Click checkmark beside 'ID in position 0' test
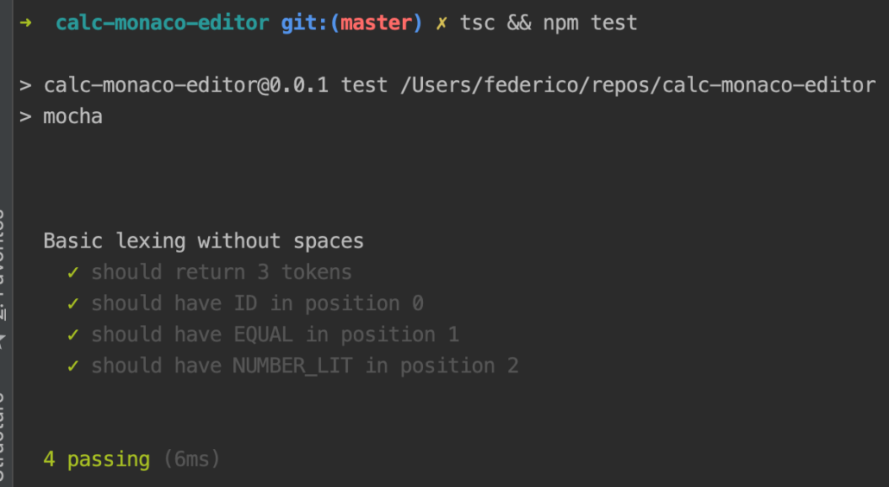Image resolution: width=889 pixels, height=487 pixels. coord(73,303)
